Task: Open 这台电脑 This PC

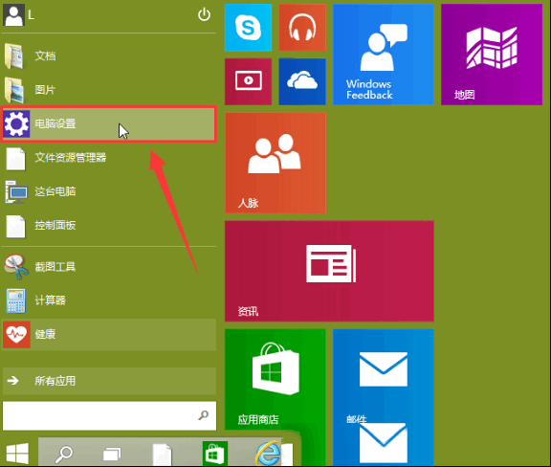Action: coord(109,191)
